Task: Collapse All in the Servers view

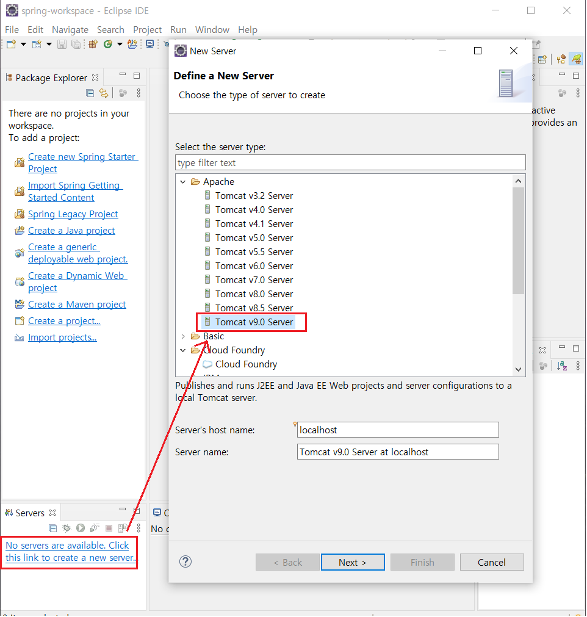Action: [x=52, y=529]
